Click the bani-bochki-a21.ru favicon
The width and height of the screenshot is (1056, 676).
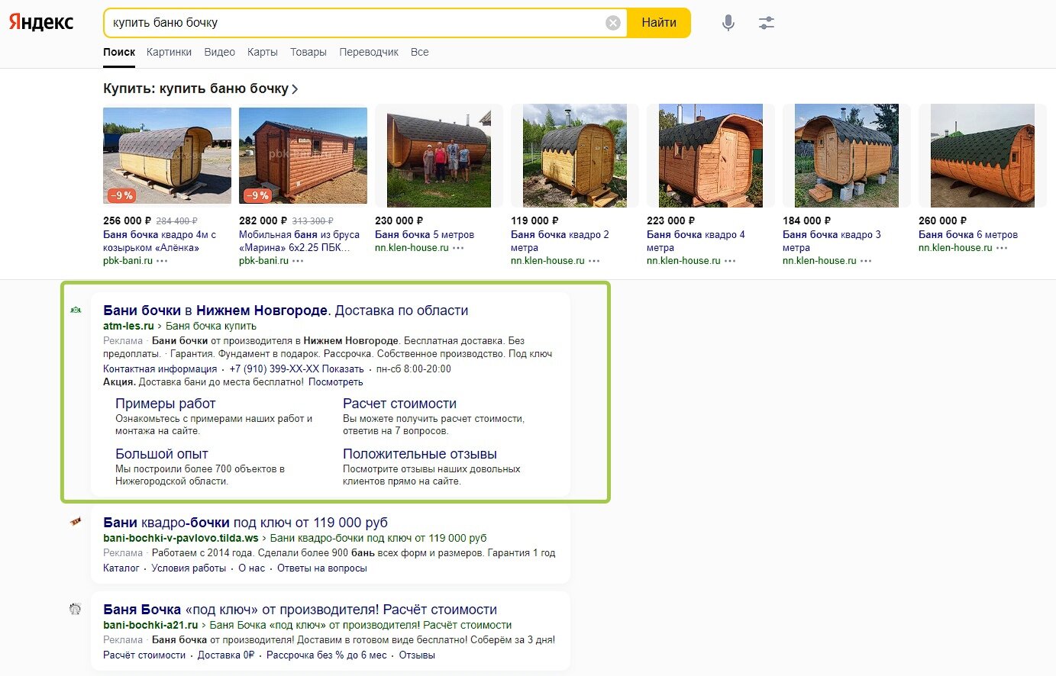pyautogui.click(x=76, y=609)
